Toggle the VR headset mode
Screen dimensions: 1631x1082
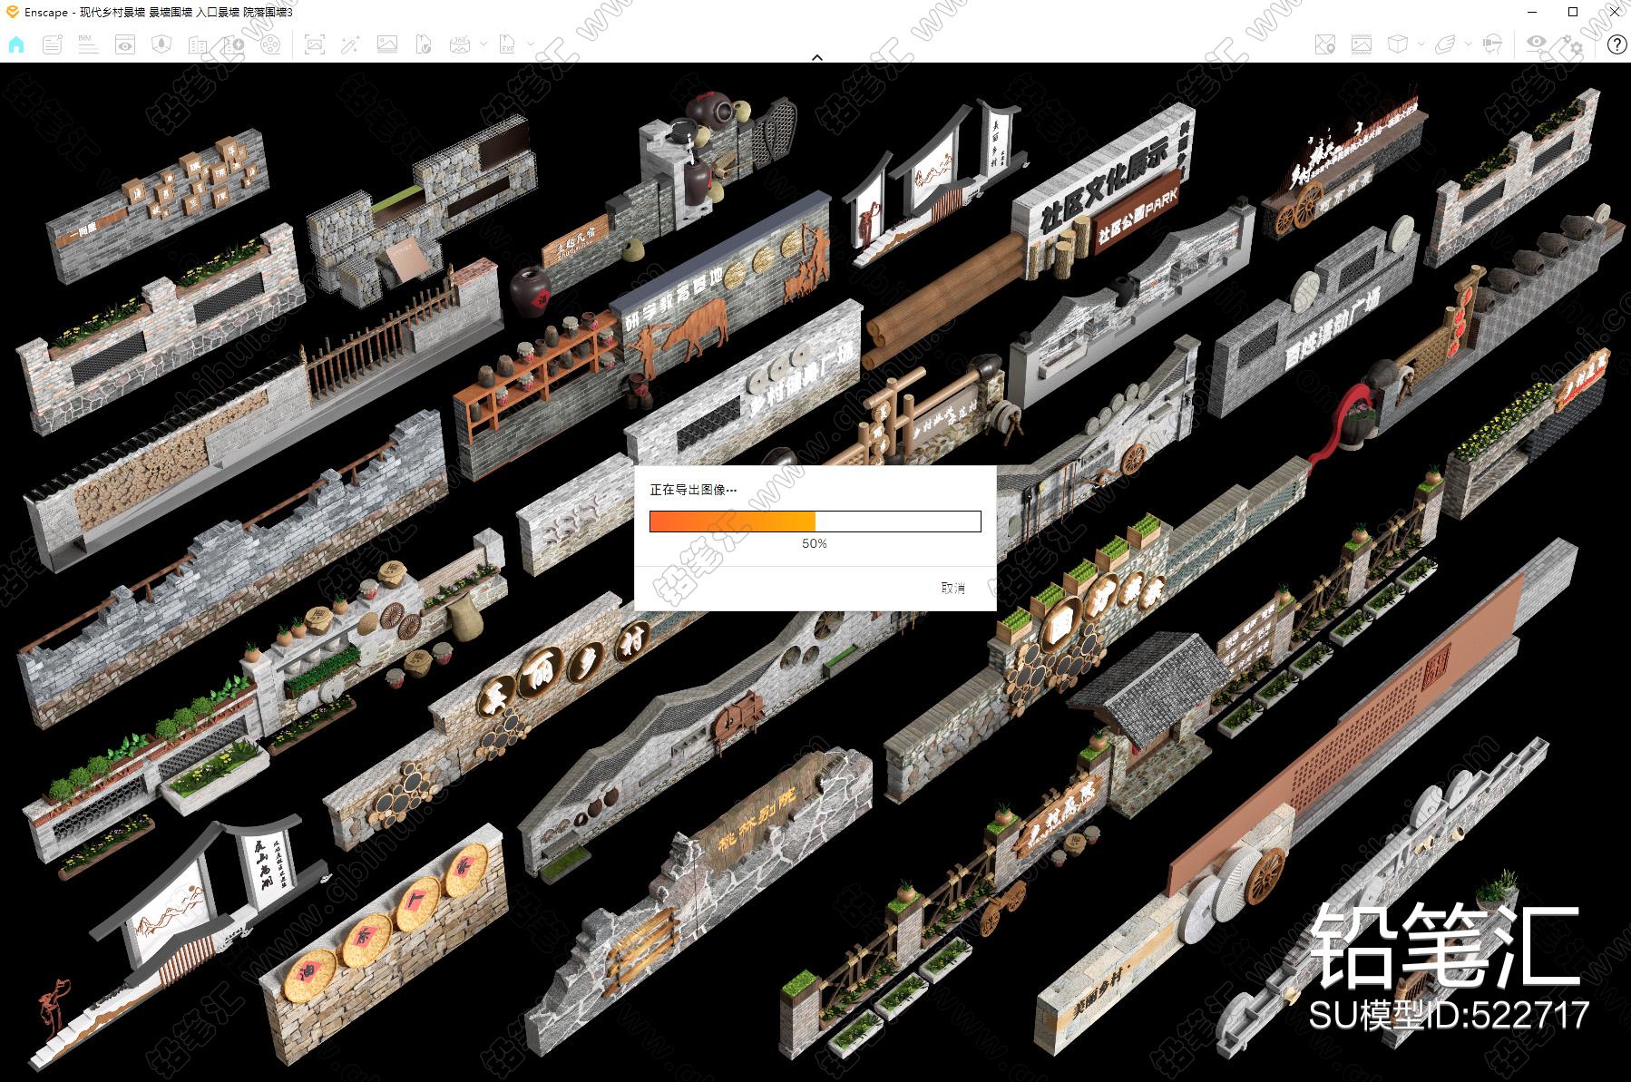(1493, 44)
